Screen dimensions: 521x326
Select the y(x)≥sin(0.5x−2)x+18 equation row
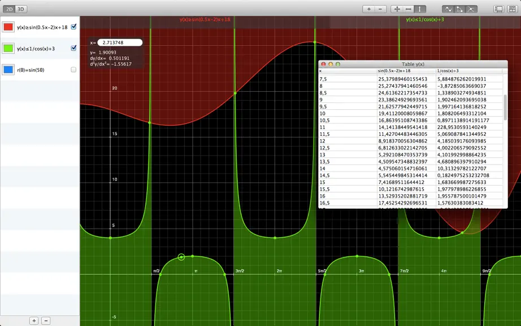tap(40, 27)
